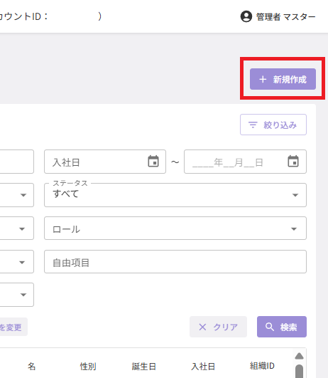This screenshot has width=328, height=378.
Task: Click the 入社日 start date input
Action: point(105,162)
